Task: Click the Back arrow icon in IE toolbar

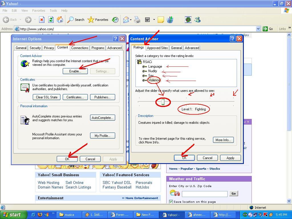Action: point(6,20)
